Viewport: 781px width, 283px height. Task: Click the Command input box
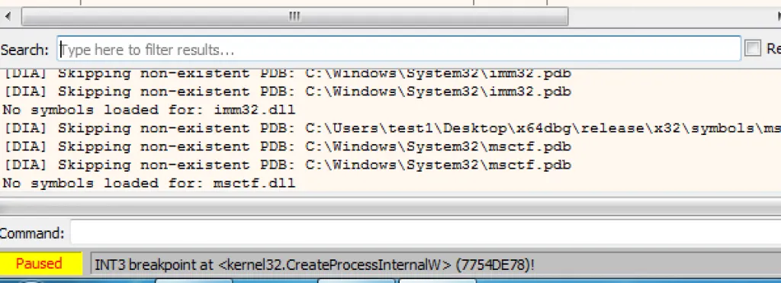coord(426,233)
